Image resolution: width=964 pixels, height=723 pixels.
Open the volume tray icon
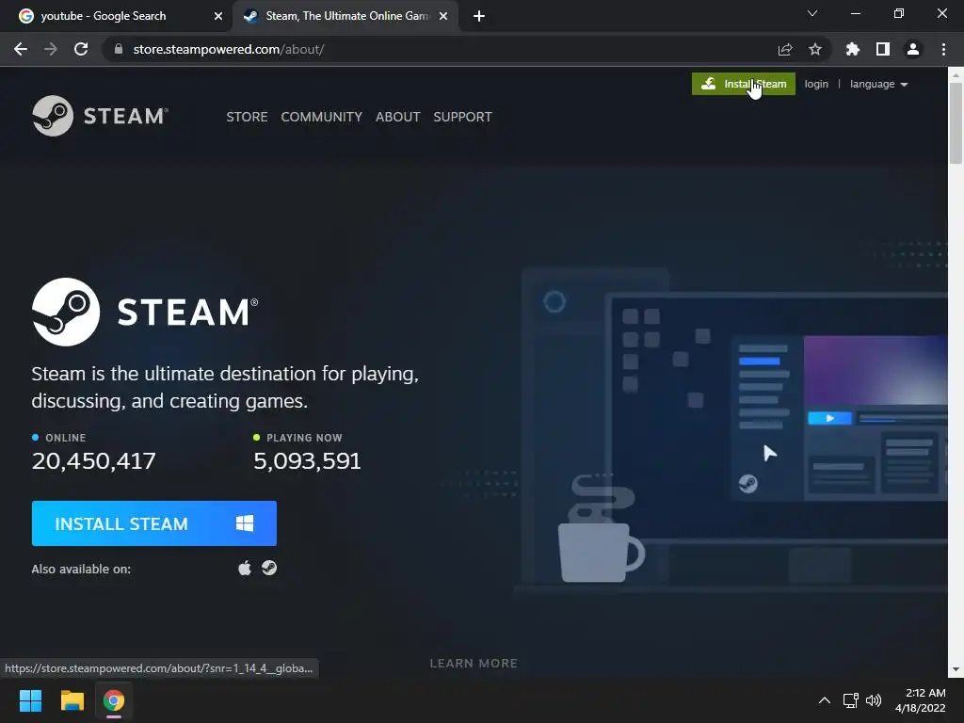874,700
